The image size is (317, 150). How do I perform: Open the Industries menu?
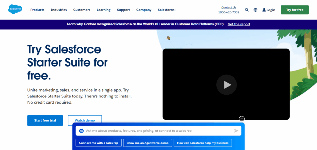[59, 10]
